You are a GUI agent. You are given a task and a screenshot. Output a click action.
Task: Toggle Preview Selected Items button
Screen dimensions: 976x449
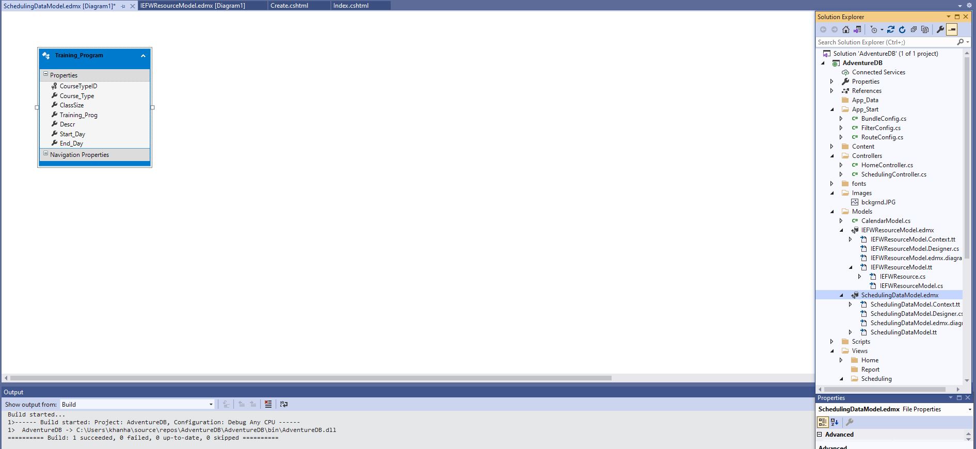pyautogui.click(x=952, y=29)
